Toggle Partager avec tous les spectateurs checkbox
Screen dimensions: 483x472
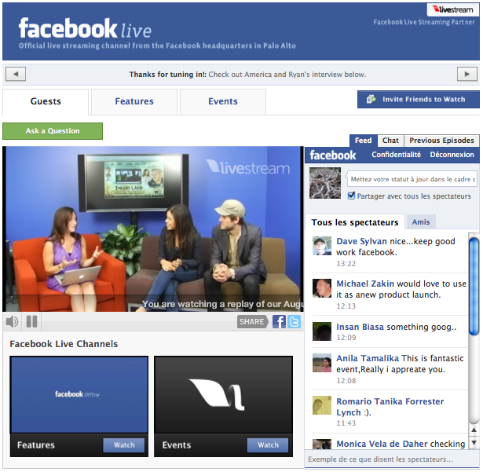click(351, 196)
